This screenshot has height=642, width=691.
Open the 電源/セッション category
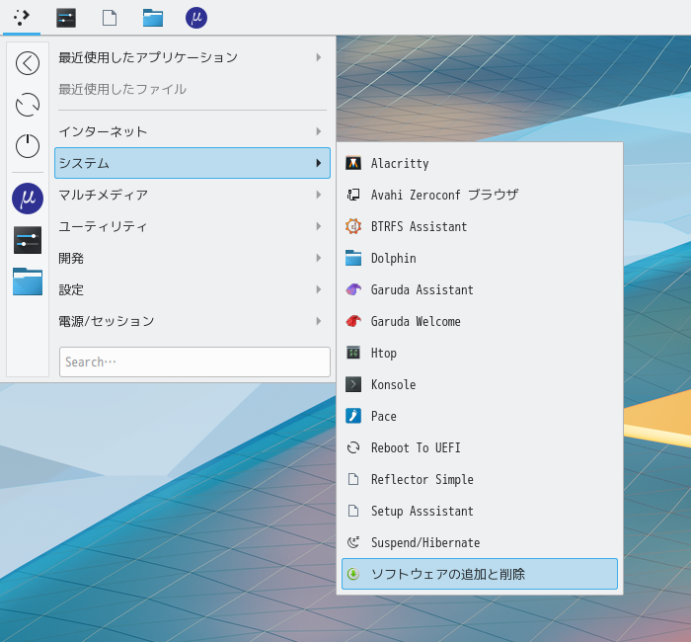coord(192,321)
